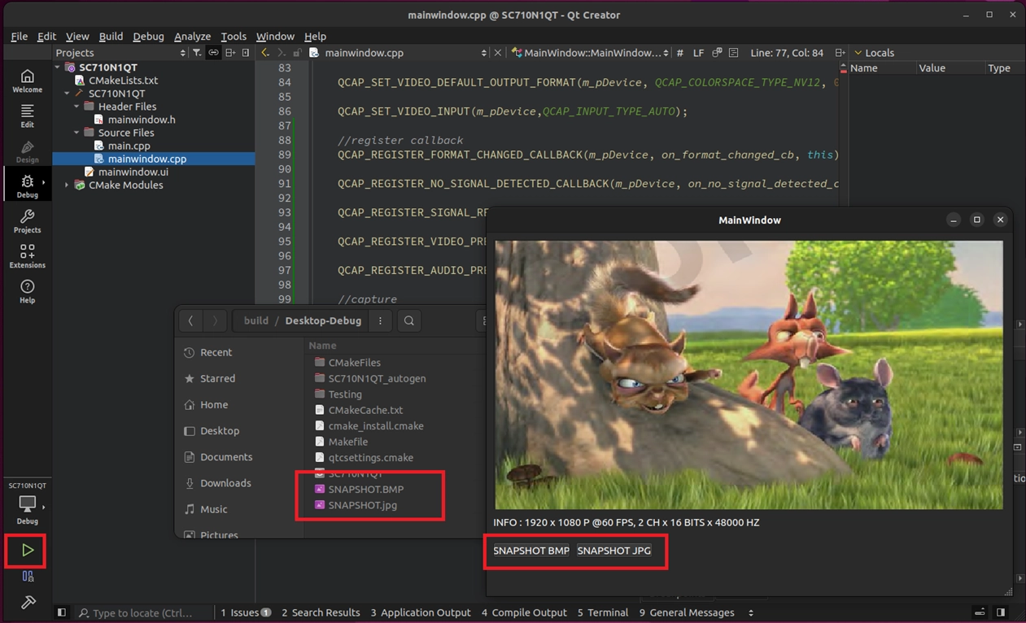Screen dimensions: 1026x623
Task: Open Help mode in sidebar
Action: (x=27, y=290)
